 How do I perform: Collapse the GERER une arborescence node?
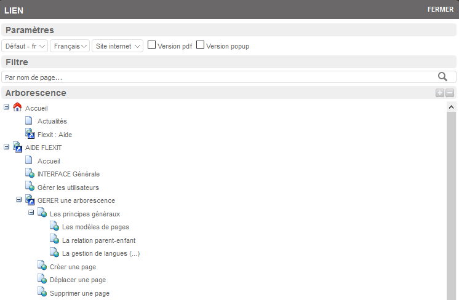(19, 200)
